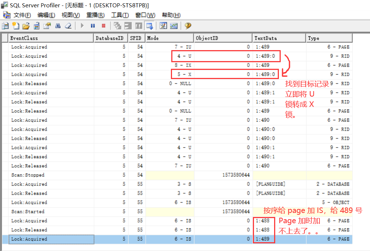Click the Help question mark icon
Viewport: 370px width, 251px height.
[188, 26]
